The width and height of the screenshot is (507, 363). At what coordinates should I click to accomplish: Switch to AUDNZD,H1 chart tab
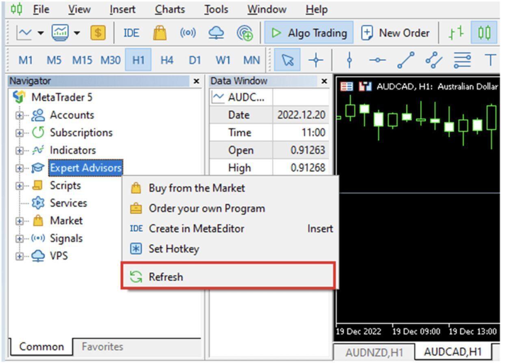pyautogui.click(x=374, y=352)
